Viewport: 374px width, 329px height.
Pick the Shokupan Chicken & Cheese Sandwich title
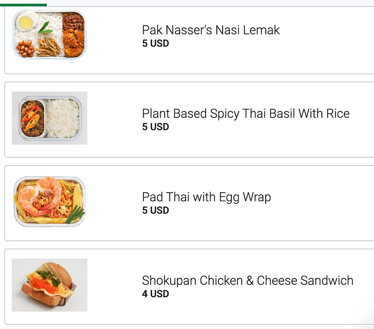pyautogui.click(x=248, y=280)
